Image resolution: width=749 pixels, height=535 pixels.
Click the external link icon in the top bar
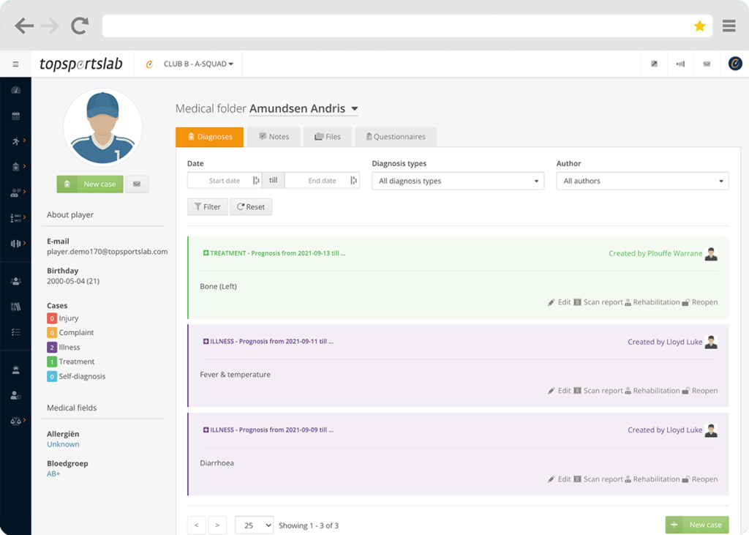(x=654, y=64)
